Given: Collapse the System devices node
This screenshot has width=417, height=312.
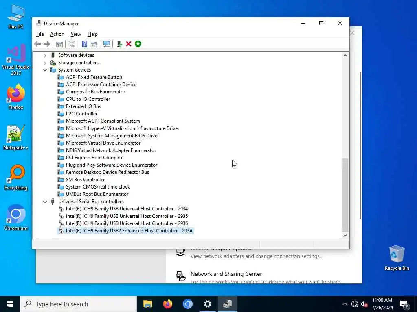Looking at the screenshot, I should (x=45, y=70).
